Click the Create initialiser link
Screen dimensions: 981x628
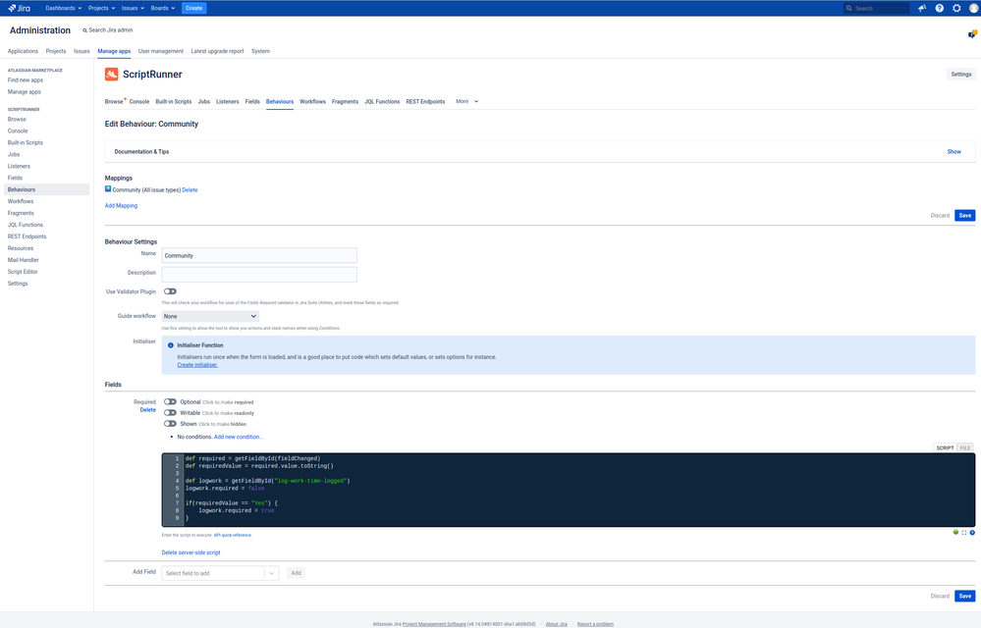click(195, 363)
